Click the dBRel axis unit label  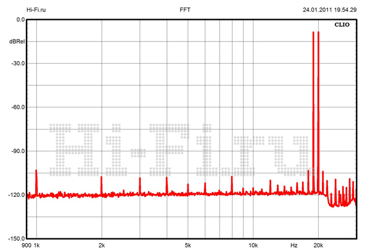click(x=17, y=41)
